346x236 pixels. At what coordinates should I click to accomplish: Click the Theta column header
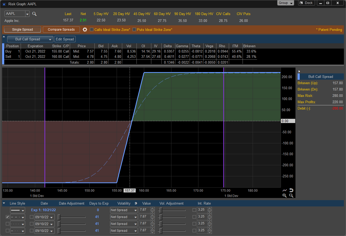196,46
